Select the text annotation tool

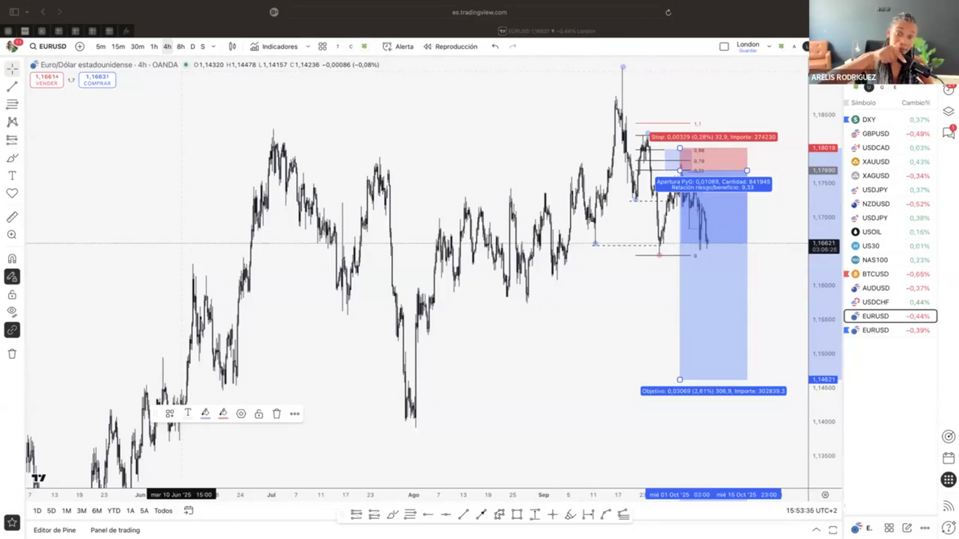click(x=11, y=175)
